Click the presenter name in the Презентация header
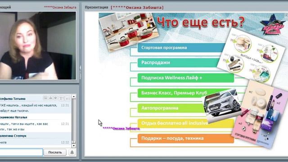This screenshot has height=162, width=288. coord(137,8)
